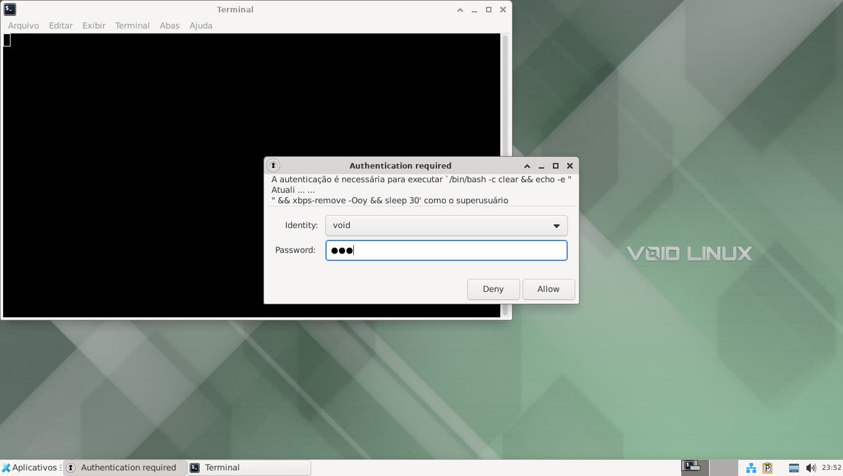Open the clipboard manager tray icon

(767, 468)
